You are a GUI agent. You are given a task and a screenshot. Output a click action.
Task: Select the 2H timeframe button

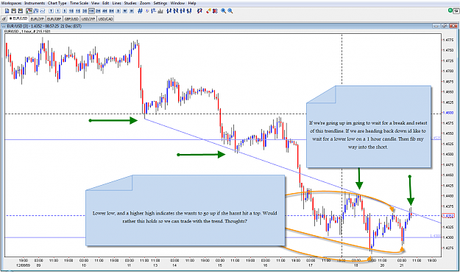click(x=98, y=11)
